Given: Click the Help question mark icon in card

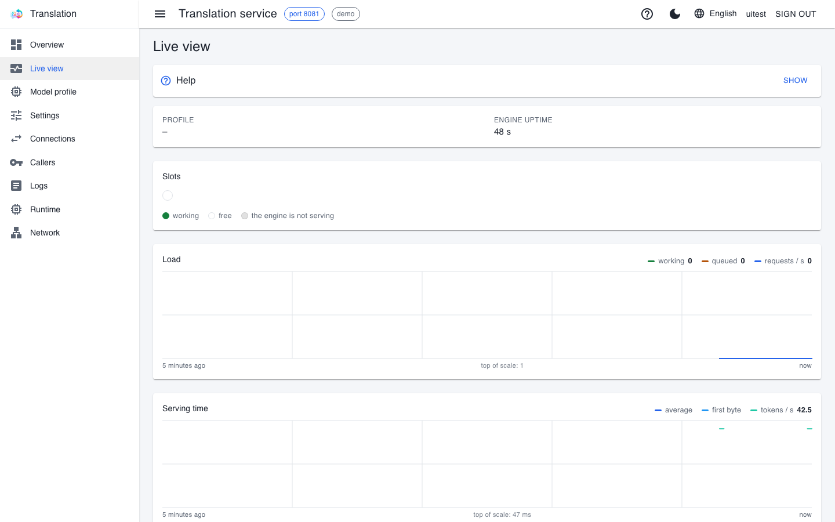Looking at the screenshot, I should coord(166,81).
